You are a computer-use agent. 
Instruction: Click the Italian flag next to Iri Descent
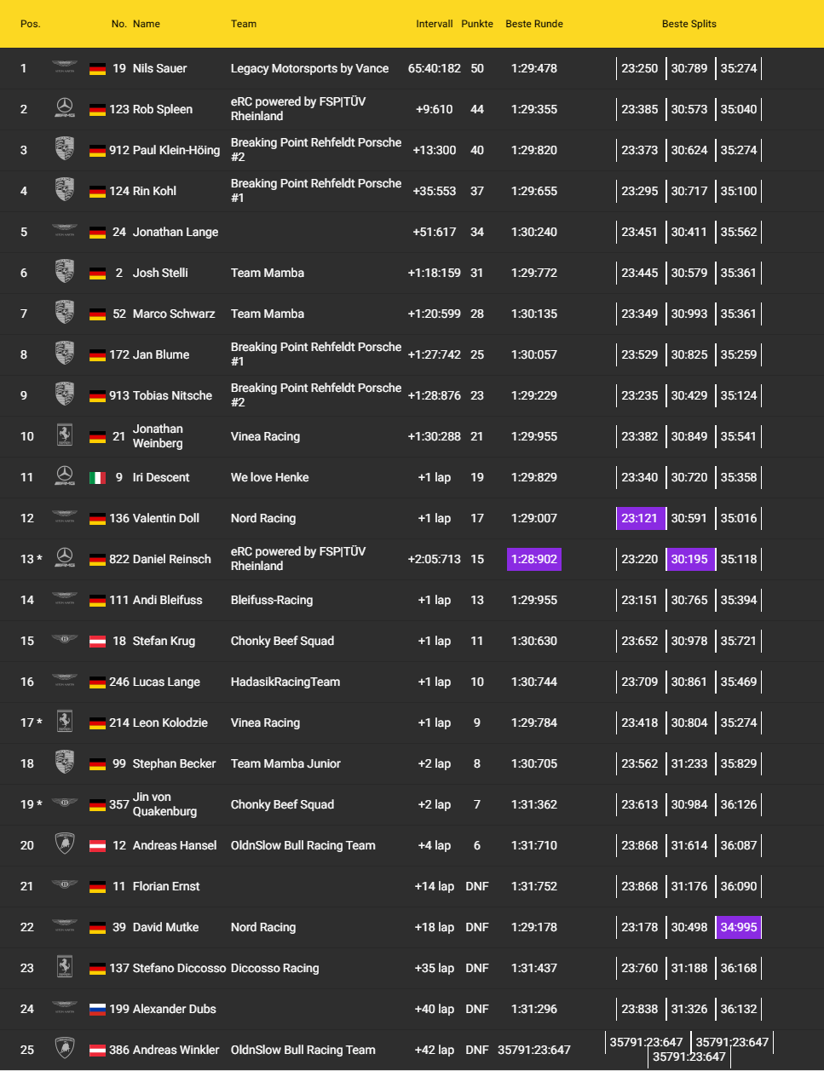(x=97, y=477)
